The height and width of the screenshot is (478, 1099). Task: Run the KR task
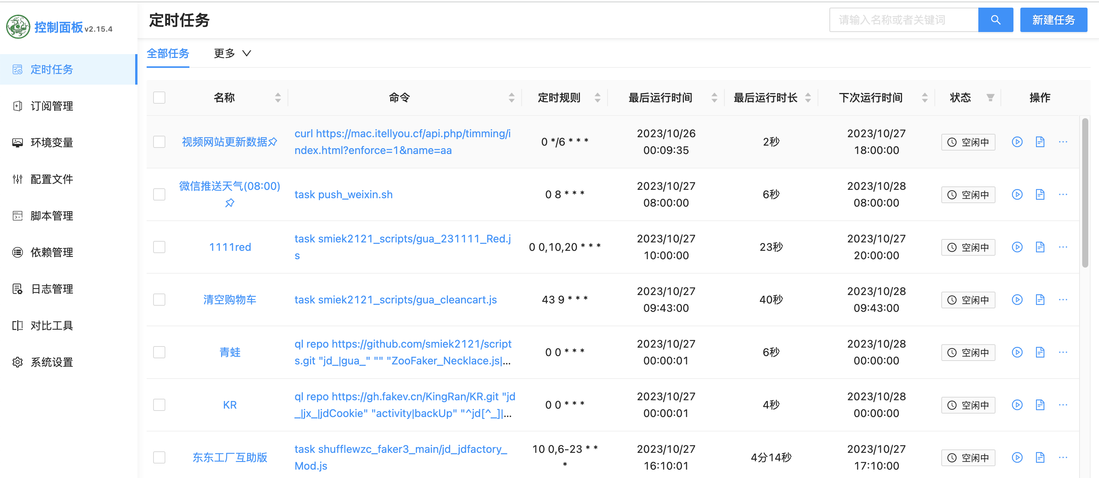click(x=1017, y=405)
